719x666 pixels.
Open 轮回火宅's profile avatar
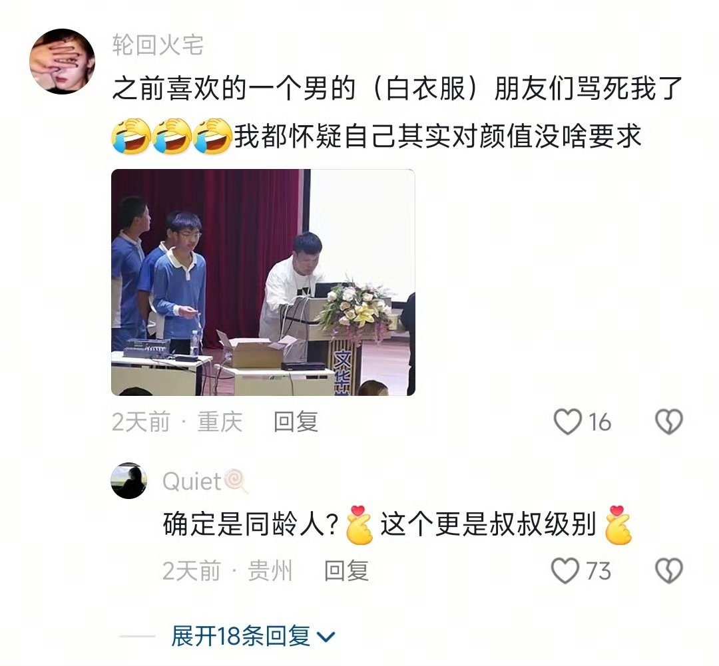(63, 62)
